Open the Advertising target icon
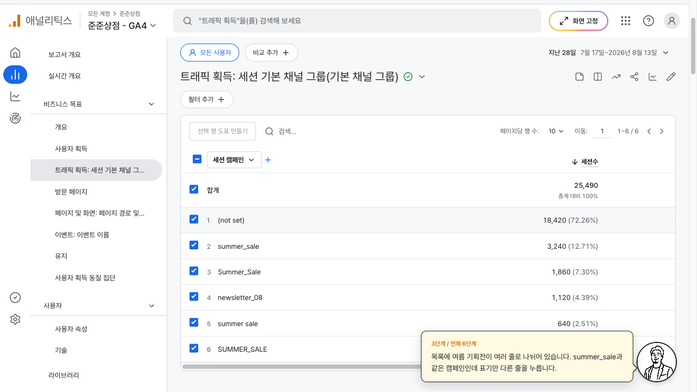Screen dimensions: 697x392 15,118
